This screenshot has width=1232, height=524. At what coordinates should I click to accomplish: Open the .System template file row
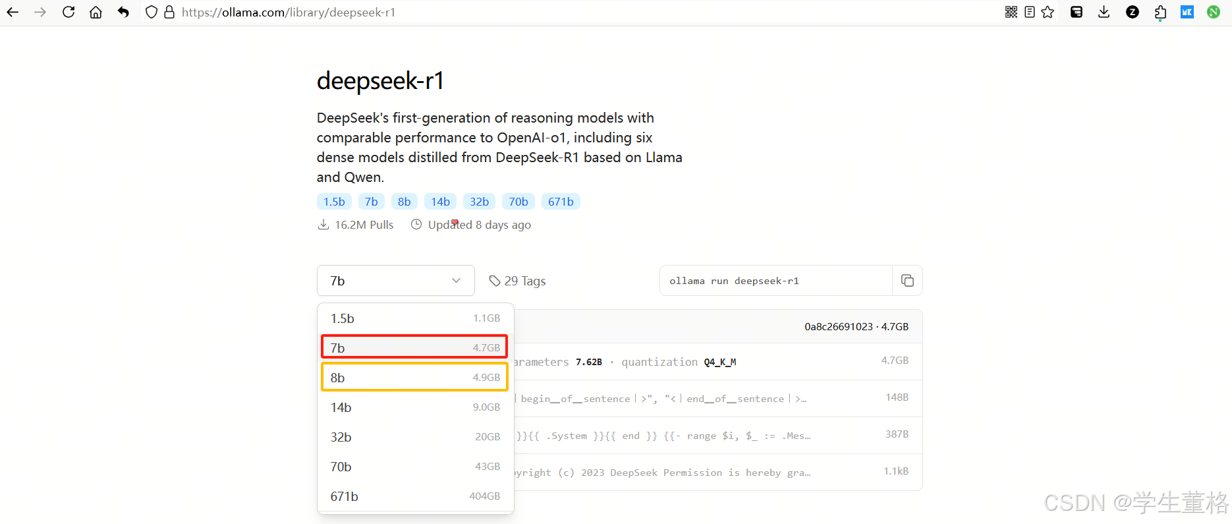pyautogui.click(x=718, y=436)
